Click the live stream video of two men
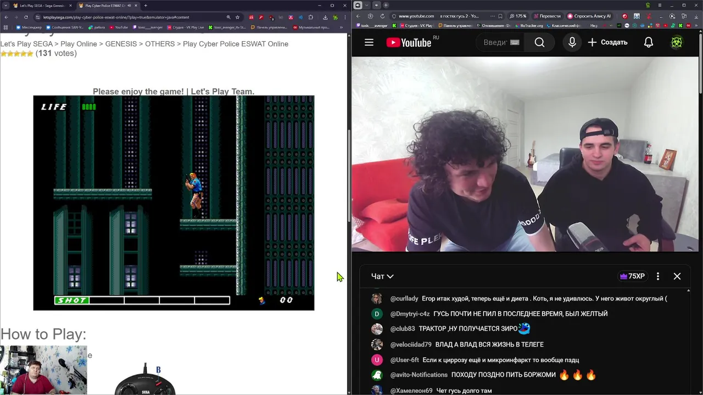 coord(525,154)
